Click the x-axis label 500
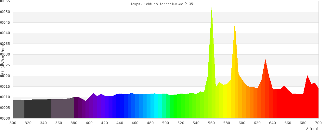 pos(166,123)
